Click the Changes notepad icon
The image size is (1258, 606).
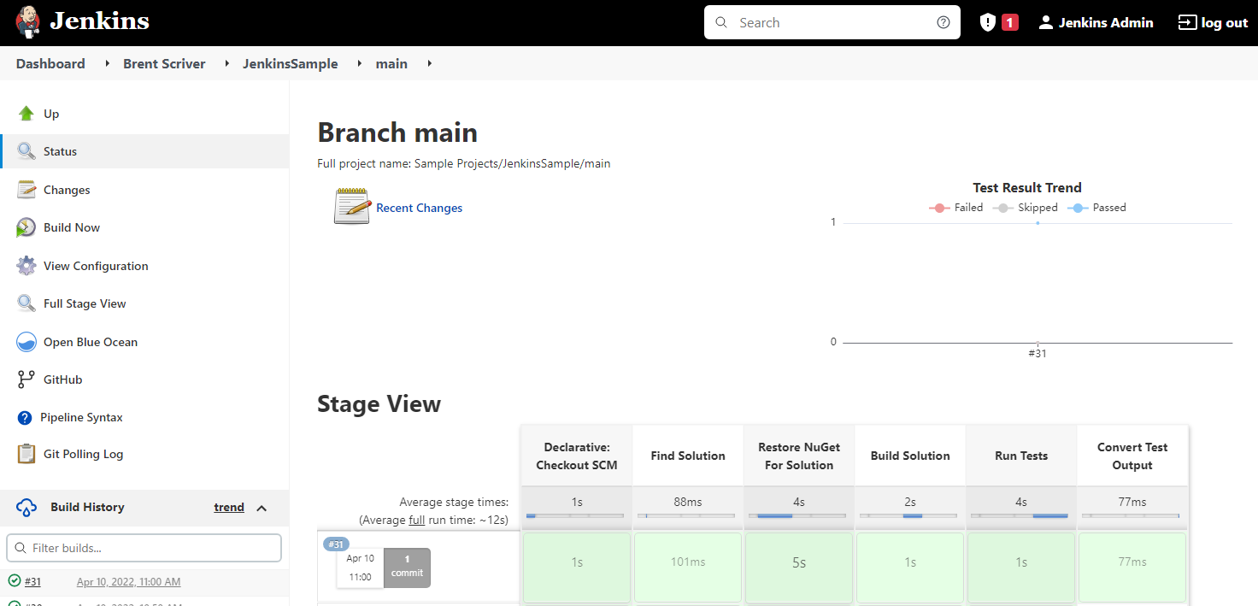point(26,190)
